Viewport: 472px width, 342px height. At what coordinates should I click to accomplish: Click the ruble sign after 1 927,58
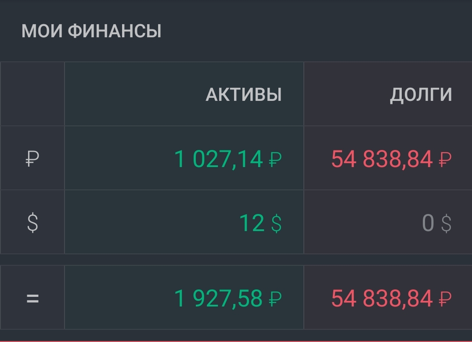pyautogui.click(x=275, y=299)
